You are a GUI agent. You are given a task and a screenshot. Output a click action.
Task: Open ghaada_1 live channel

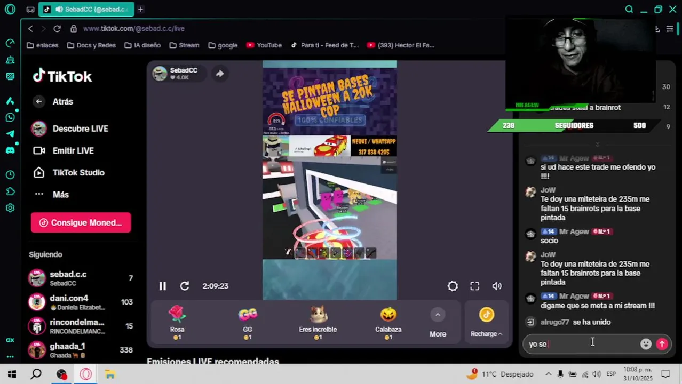point(81,350)
